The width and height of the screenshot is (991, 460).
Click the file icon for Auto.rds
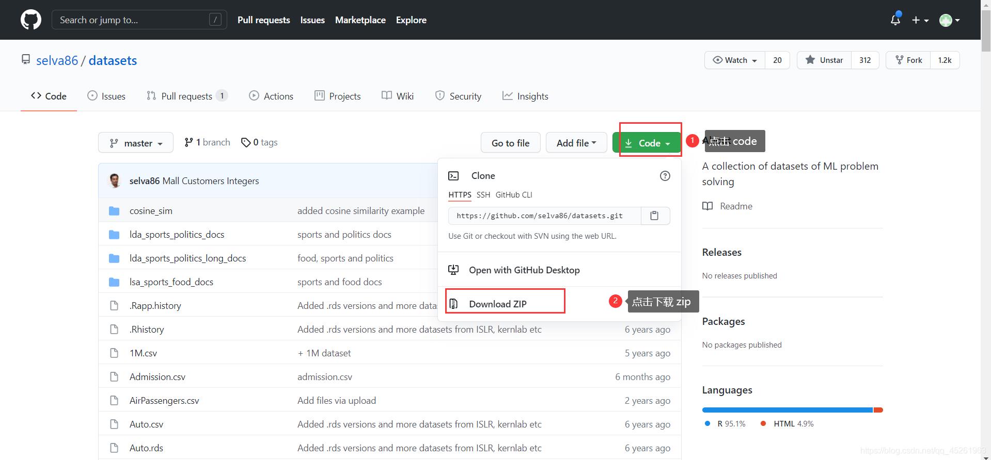click(x=114, y=448)
